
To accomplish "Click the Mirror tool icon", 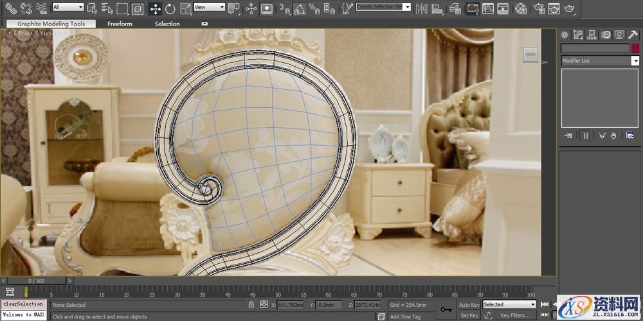I will (421, 8).
